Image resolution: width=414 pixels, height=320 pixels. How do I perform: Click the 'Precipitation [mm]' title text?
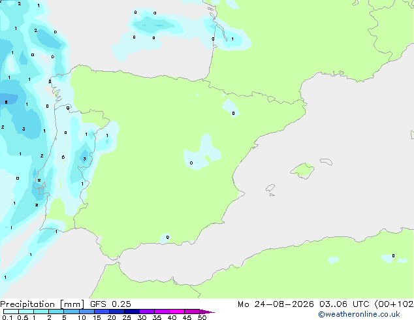pyautogui.click(x=42, y=304)
